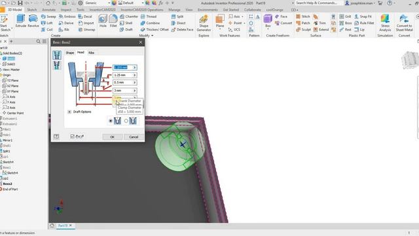This screenshot has height=236, width=419.
Task: Click Convert to Sheet Metal
Action: [404, 23]
